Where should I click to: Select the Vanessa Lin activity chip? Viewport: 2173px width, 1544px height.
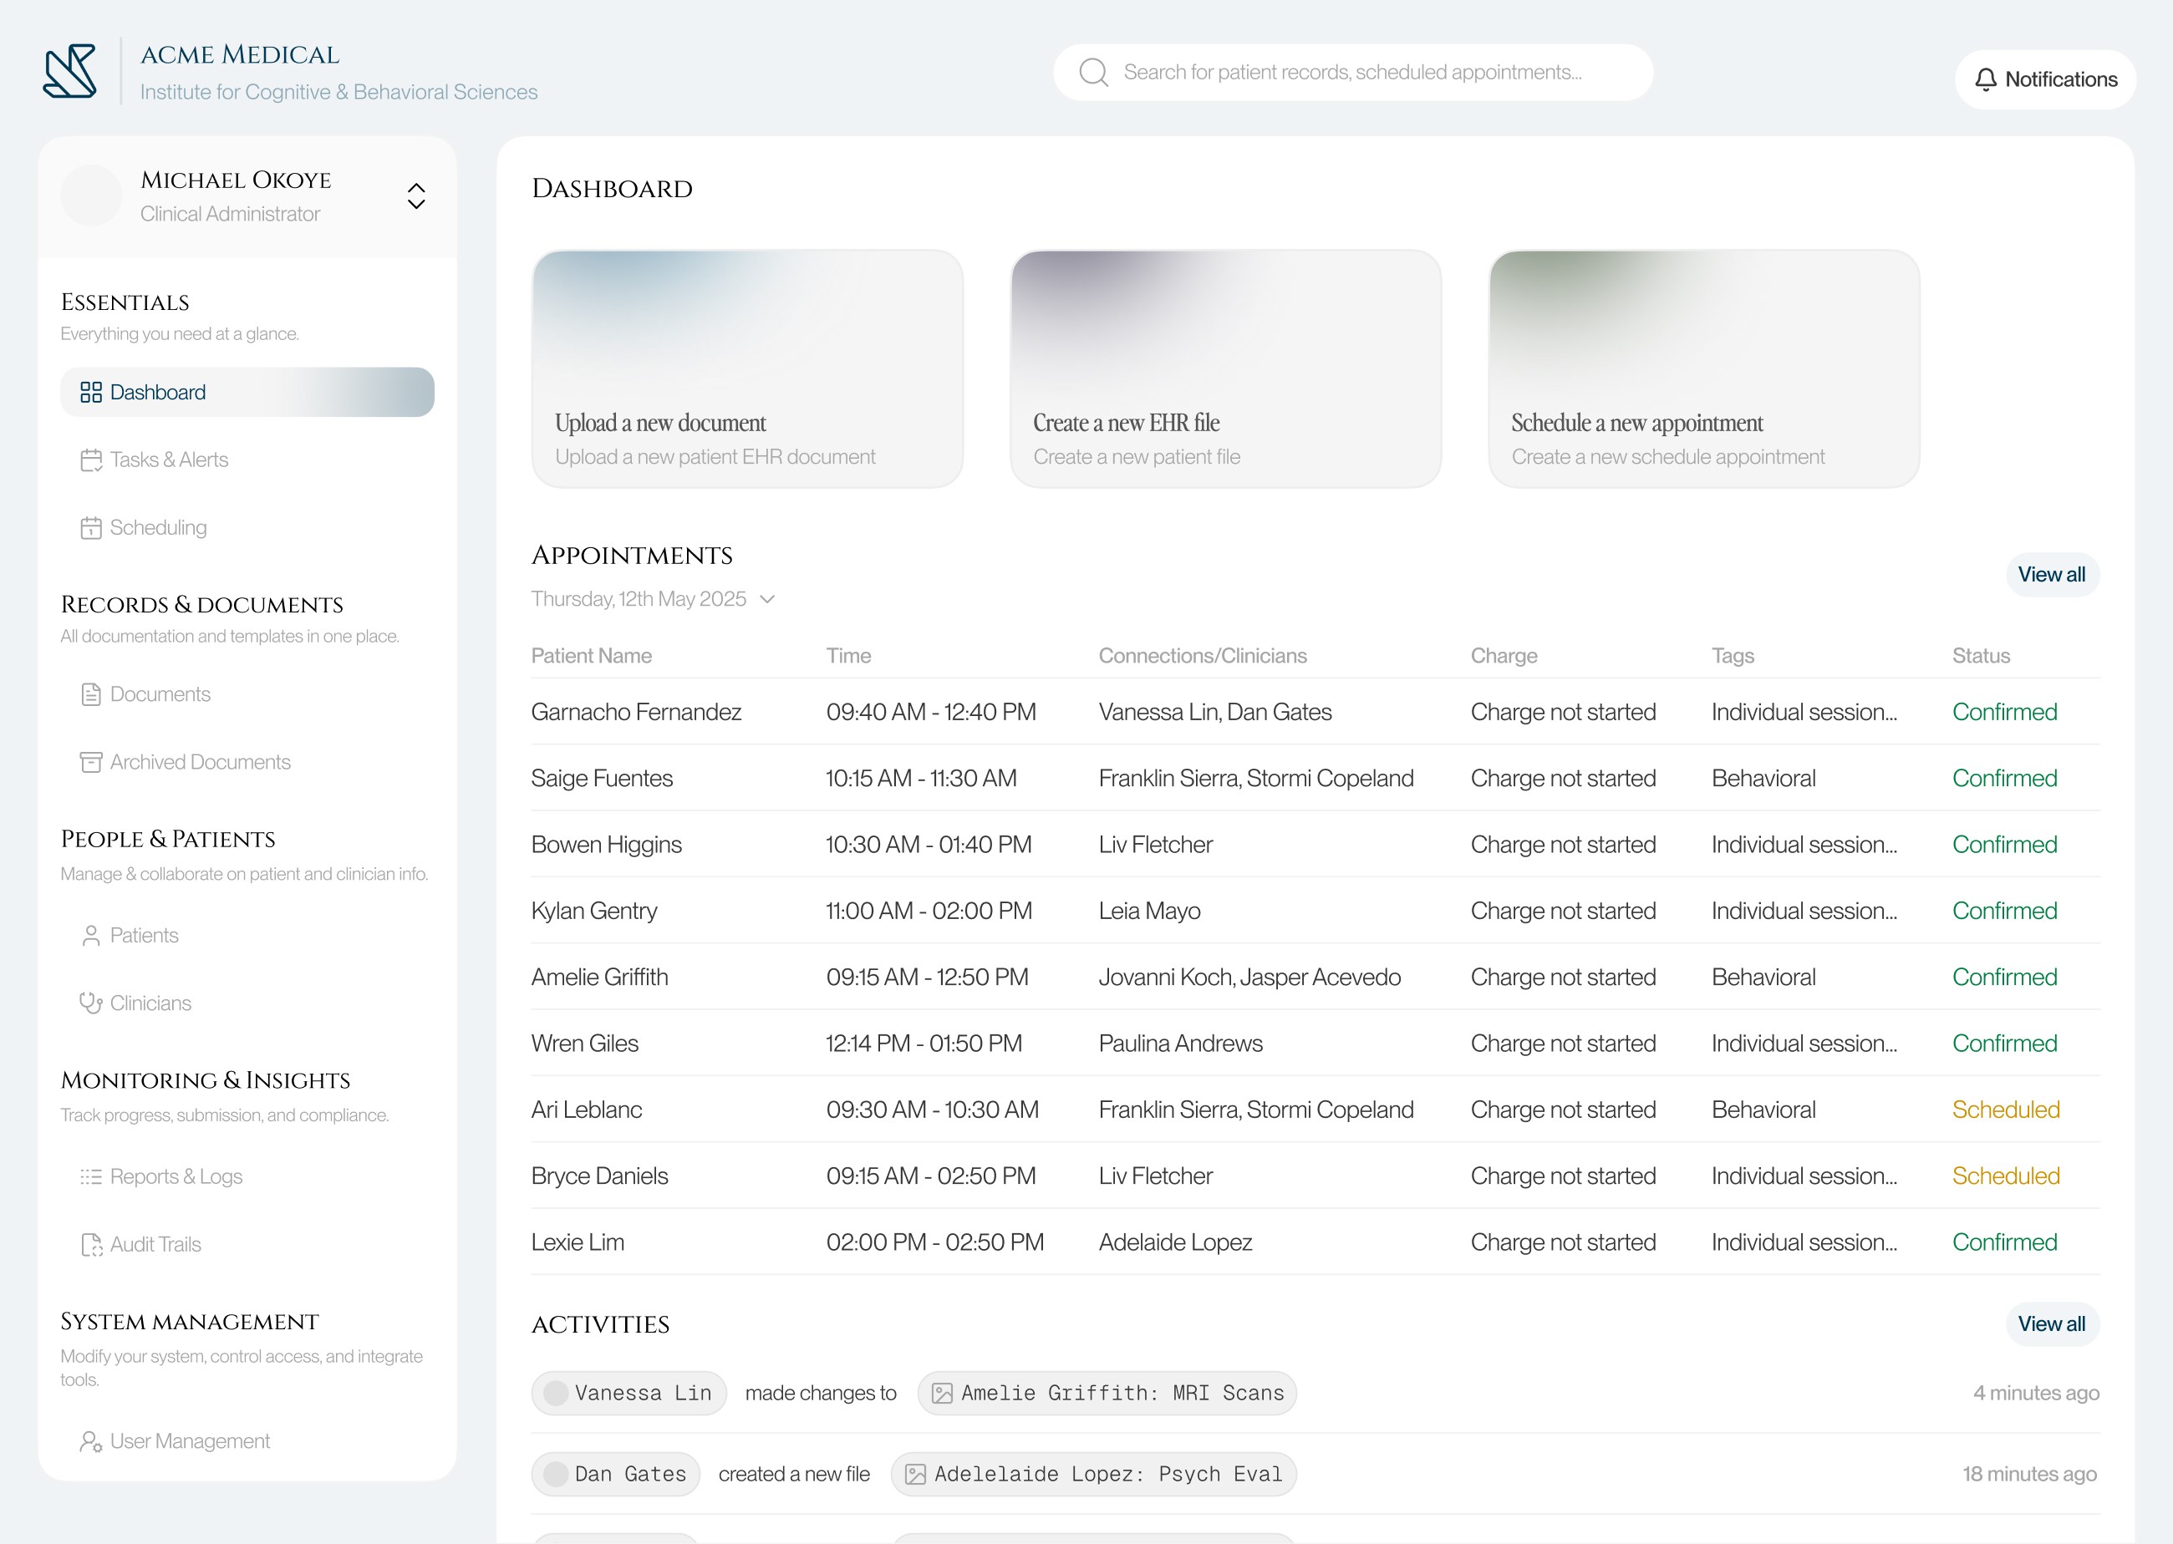[x=628, y=1393]
